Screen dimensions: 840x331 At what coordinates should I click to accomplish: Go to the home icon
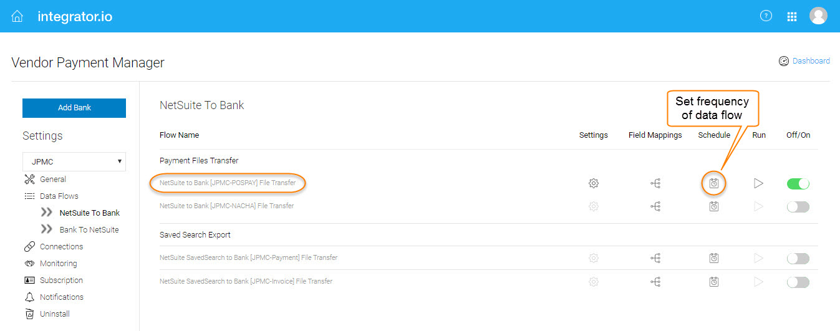[x=17, y=16]
